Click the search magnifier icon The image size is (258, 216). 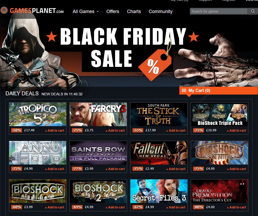pyautogui.click(x=253, y=11)
